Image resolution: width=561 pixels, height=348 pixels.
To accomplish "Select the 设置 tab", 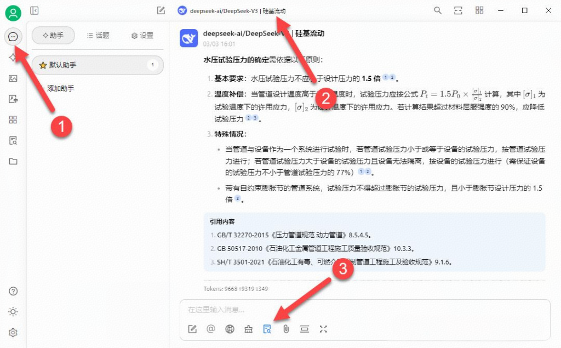I will click(142, 36).
